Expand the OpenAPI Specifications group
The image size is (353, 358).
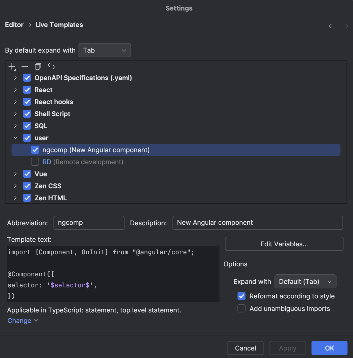pyautogui.click(x=15, y=78)
